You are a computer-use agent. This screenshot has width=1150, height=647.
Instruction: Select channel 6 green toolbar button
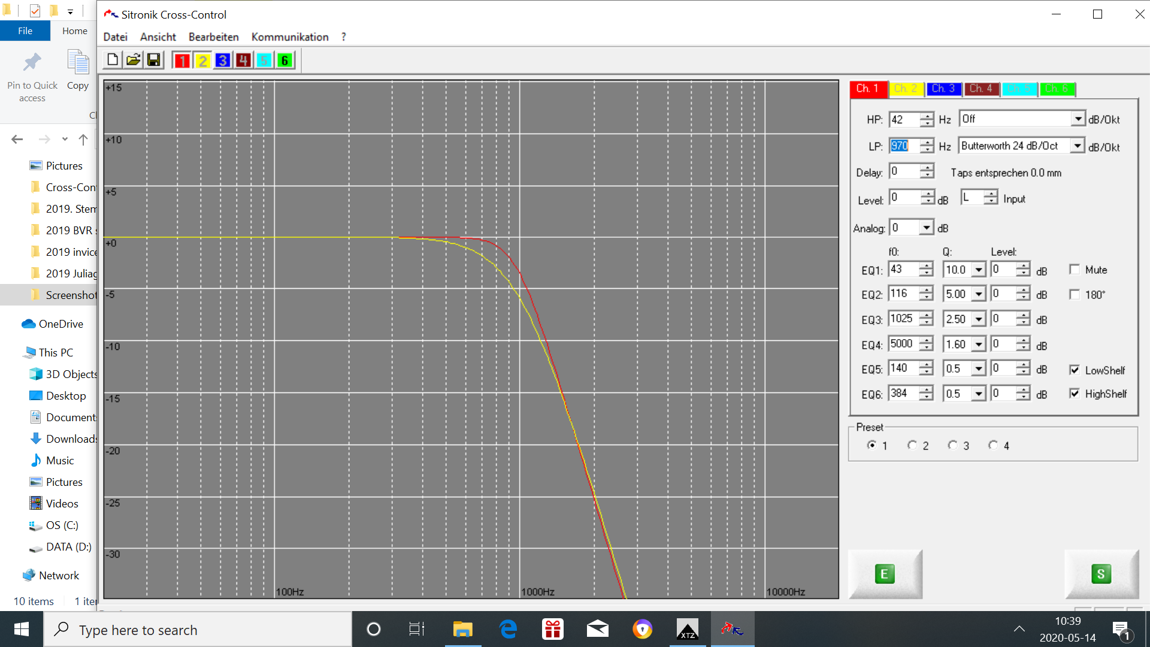[285, 61]
